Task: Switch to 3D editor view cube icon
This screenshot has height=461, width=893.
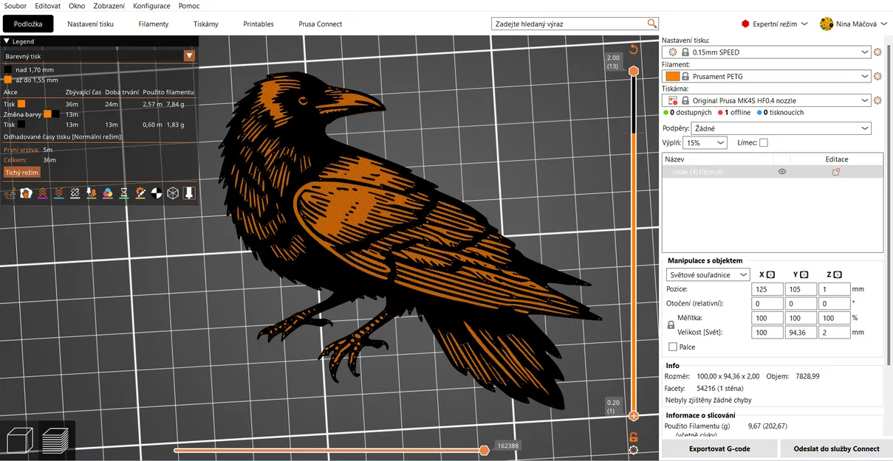Action: 18,440
